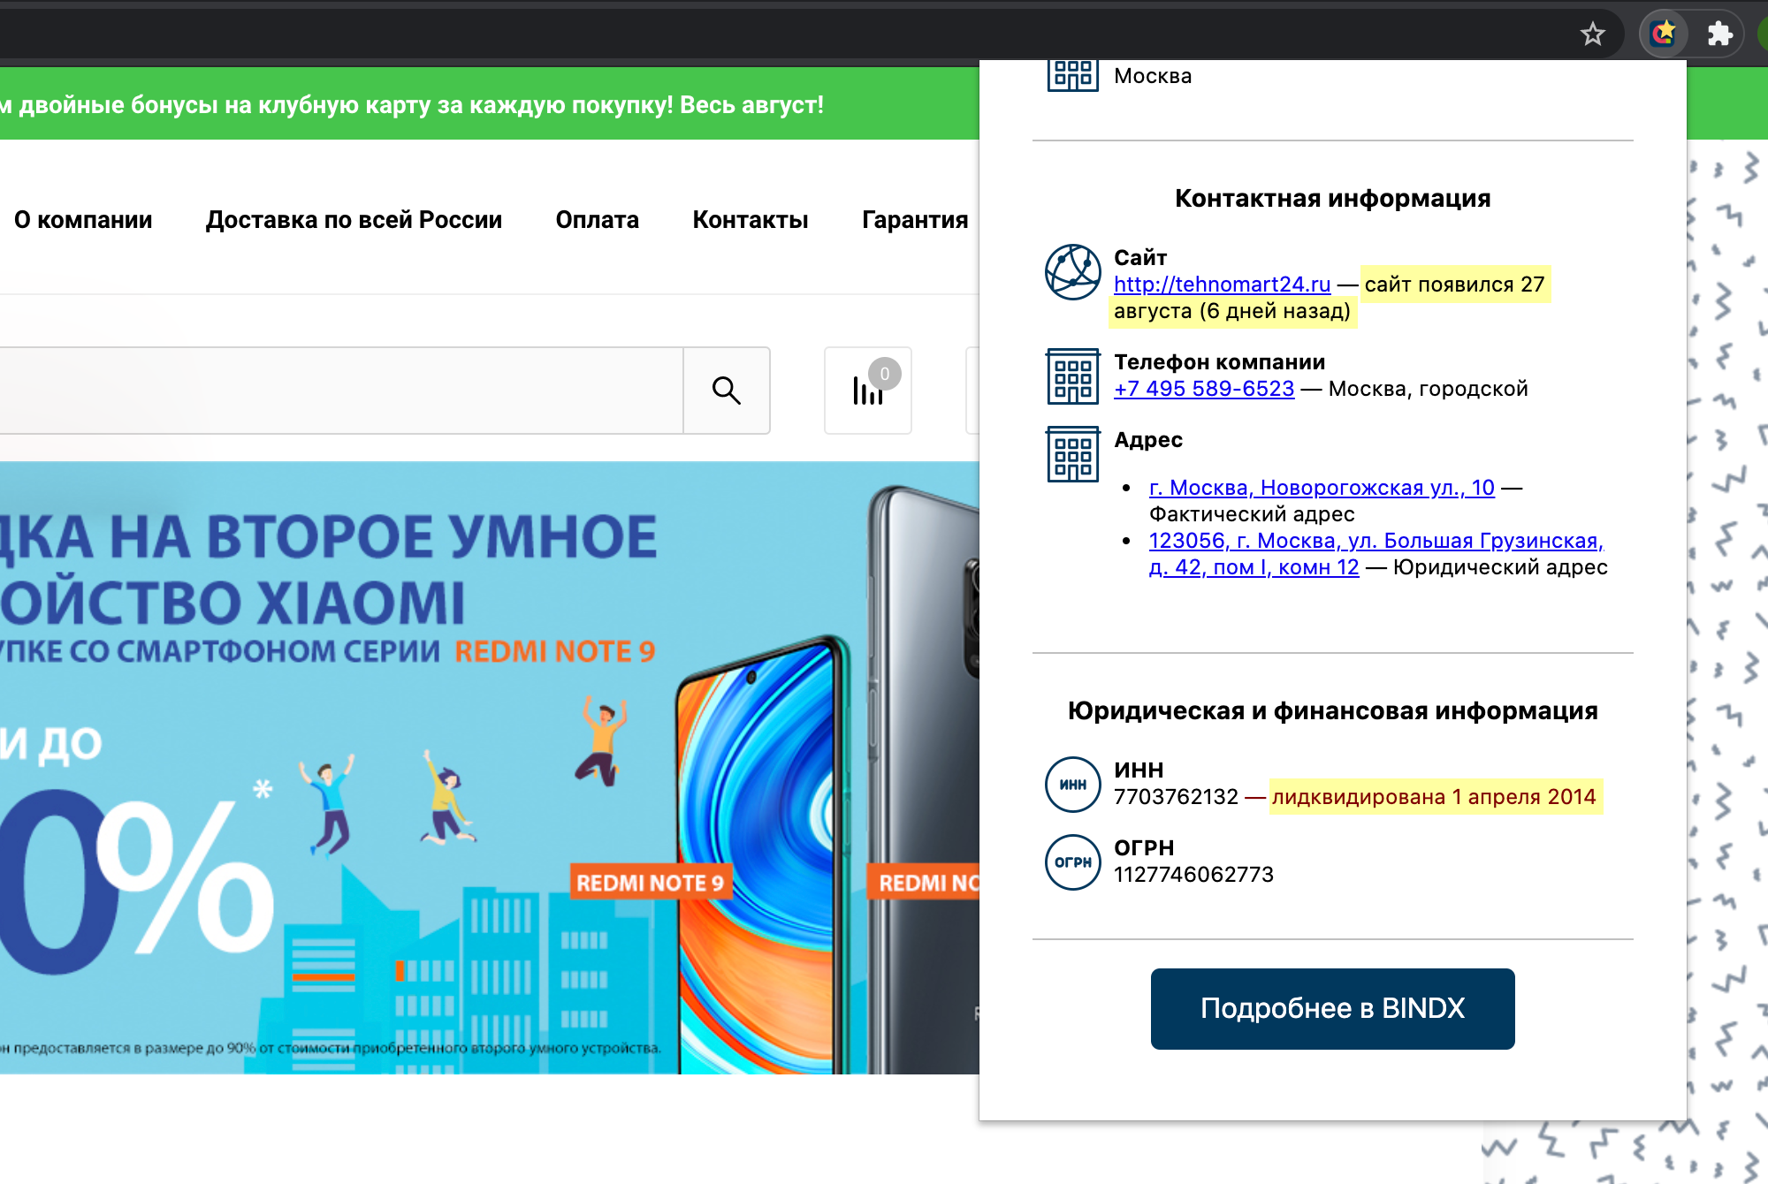Click the bookmark star icon in address bar
The width and height of the screenshot is (1768, 1184).
[1593, 34]
